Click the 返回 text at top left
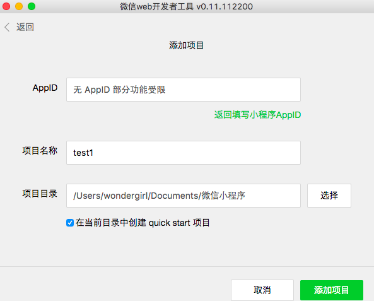374x301 pixels. point(25,27)
